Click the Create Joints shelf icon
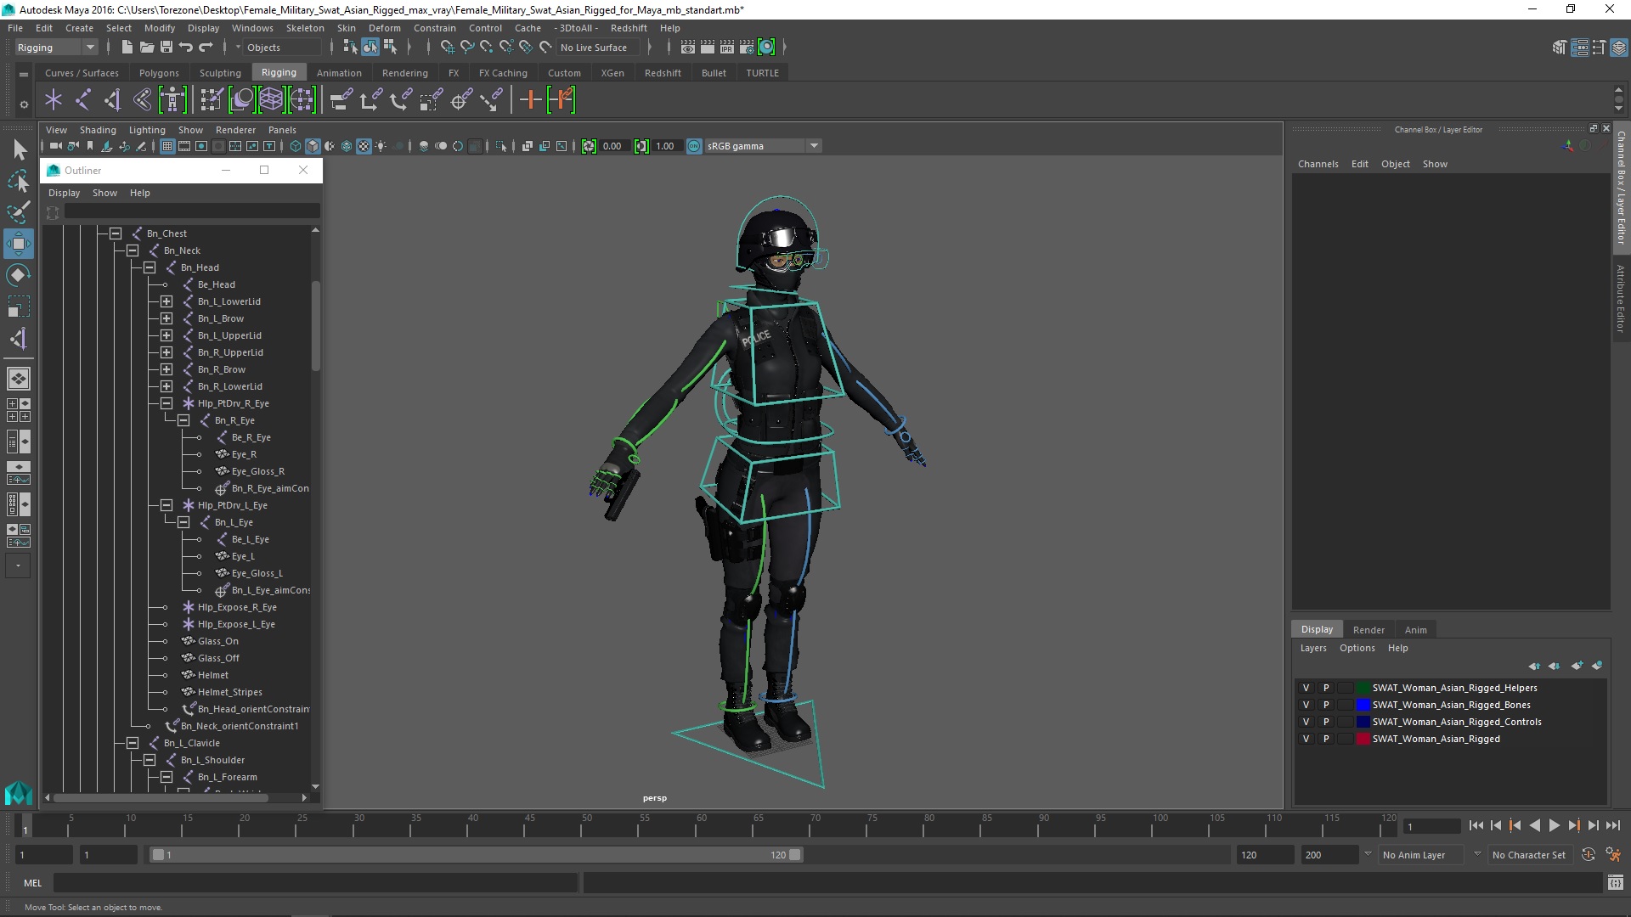Screen dimensions: 1631x917 click(x=83, y=100)
